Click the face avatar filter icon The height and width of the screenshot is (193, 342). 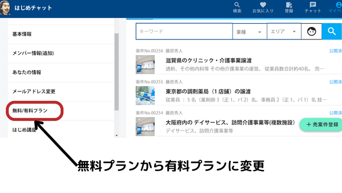point(311,32)
